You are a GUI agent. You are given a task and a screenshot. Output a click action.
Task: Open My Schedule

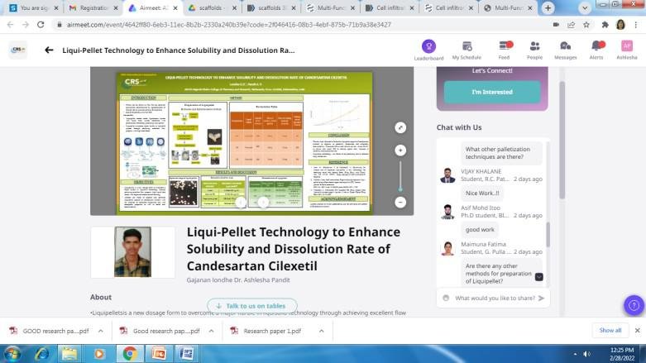click(x=467, y=50)
